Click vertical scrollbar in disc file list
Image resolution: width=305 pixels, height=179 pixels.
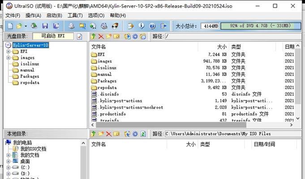pos(298,76)
